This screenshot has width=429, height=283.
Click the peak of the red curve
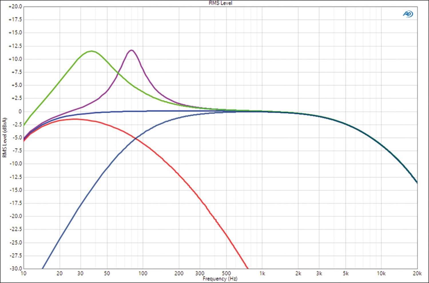(x=75, y=119)
